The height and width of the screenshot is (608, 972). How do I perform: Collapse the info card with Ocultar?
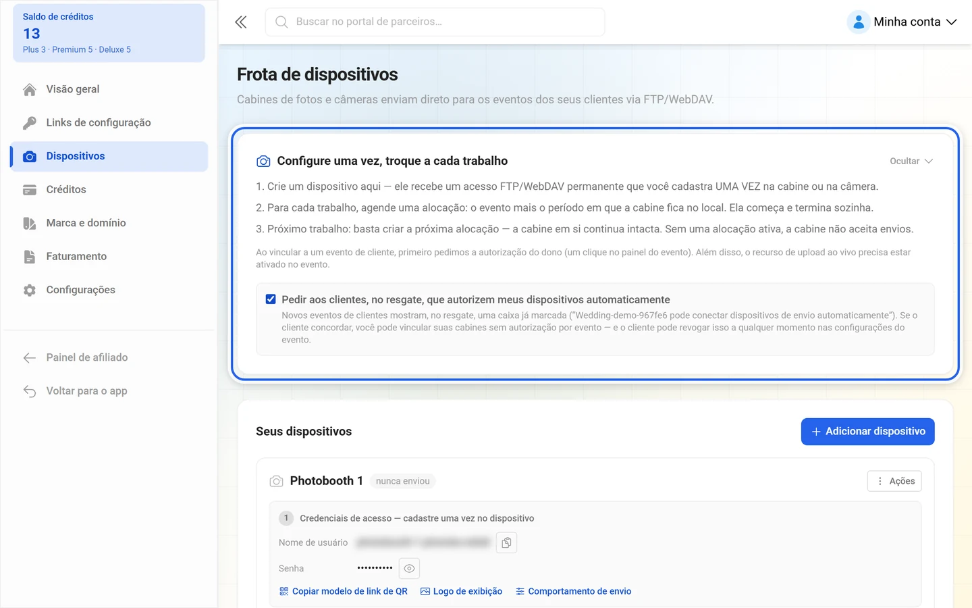pos(911,161)
